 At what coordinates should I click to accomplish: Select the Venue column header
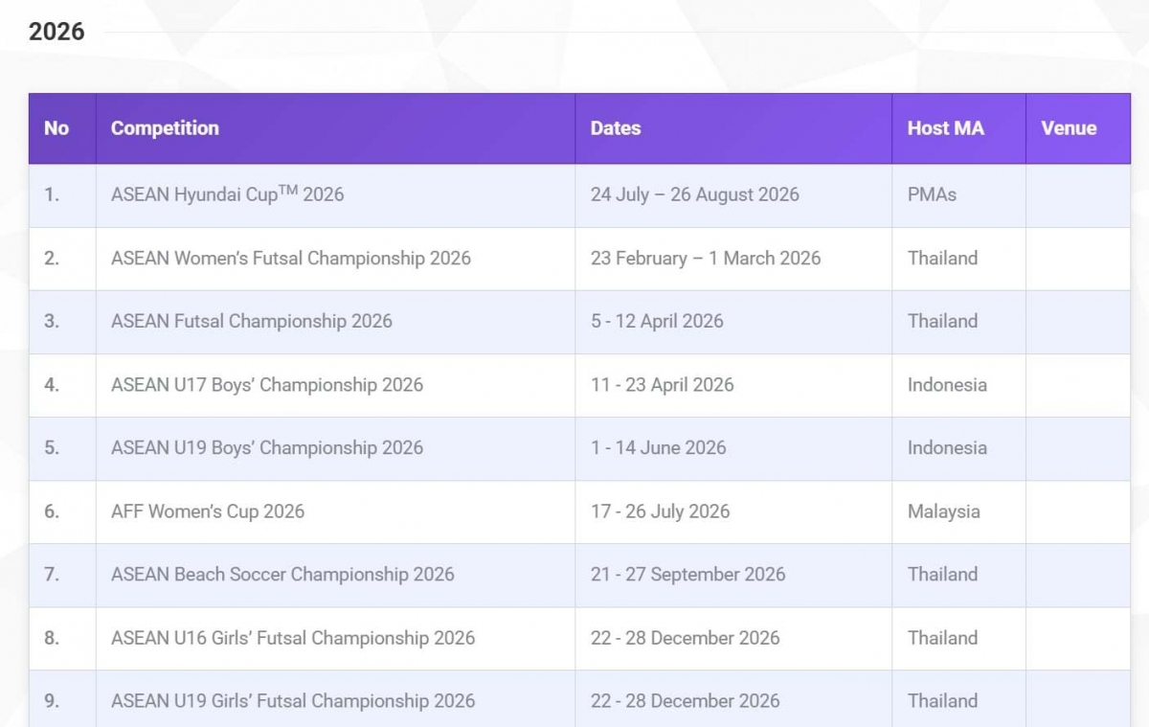(x=1069, y=128)
